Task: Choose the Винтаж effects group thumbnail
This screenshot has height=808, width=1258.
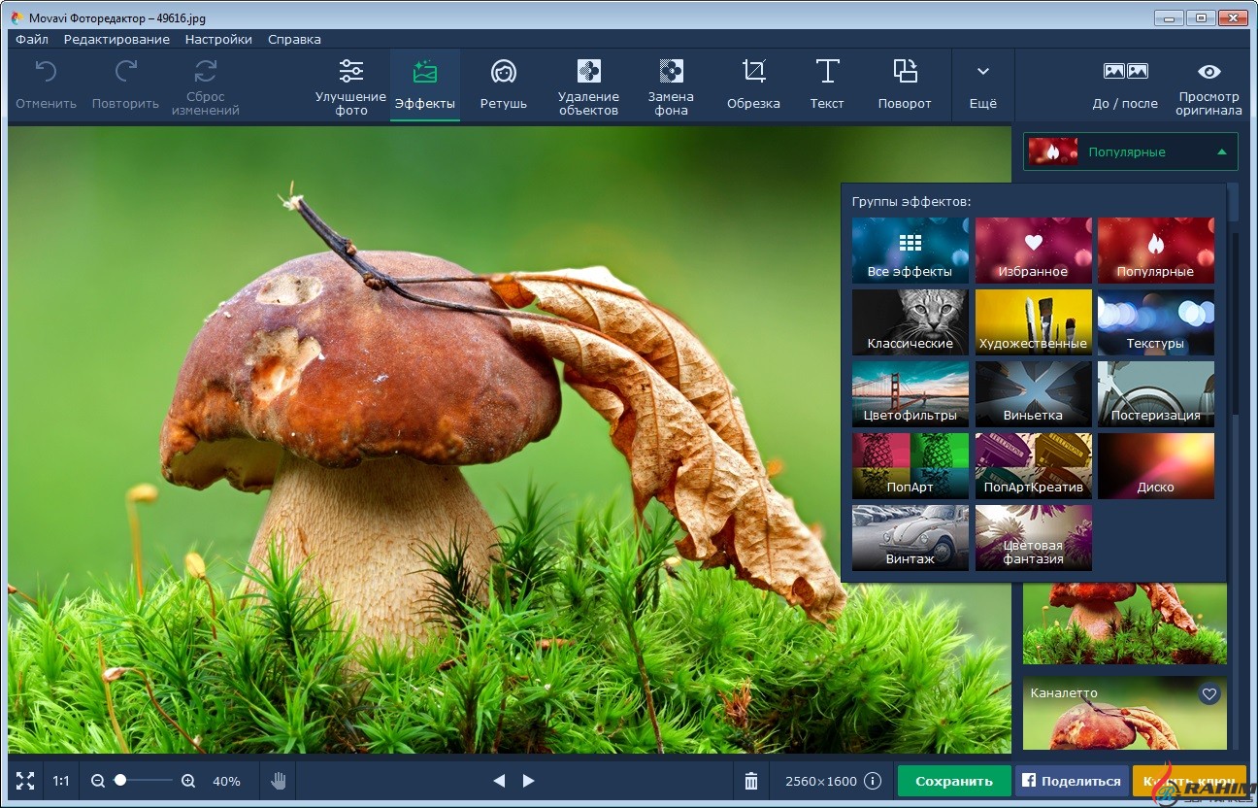Action: 910,537
